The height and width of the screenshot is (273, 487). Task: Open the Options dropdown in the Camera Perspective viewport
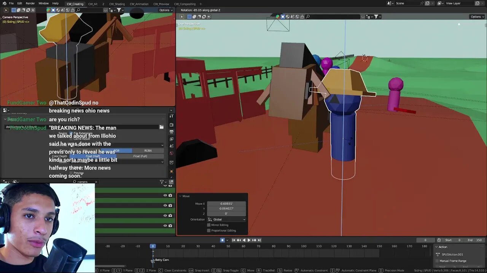click(166, 10)
